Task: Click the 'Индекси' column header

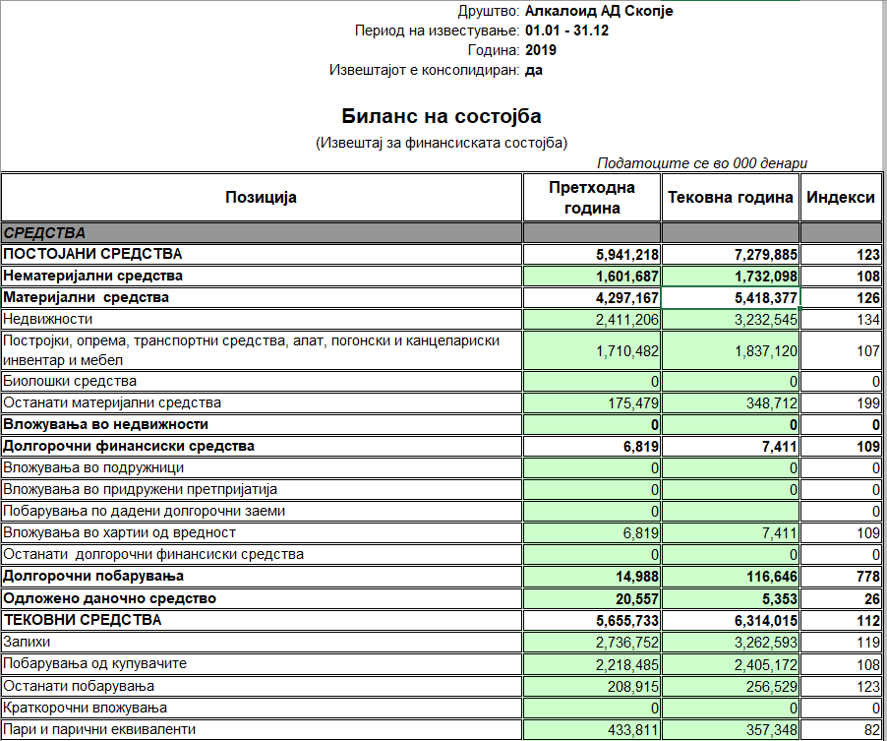Action: (841, 198)
